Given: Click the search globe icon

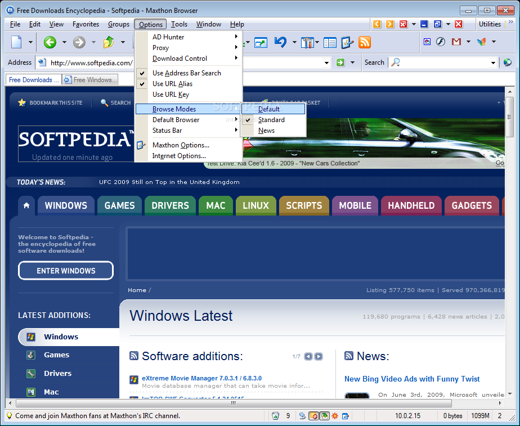Looking at the screenshot, I should coord(508,62).
